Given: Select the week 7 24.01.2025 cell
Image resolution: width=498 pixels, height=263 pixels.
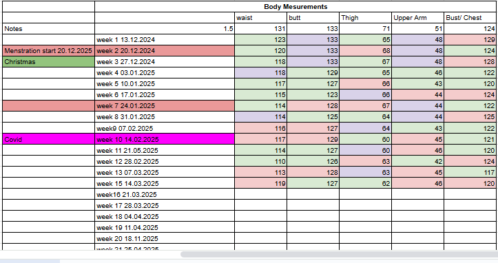Looking at the screenshot, I should tap(165, 106).
